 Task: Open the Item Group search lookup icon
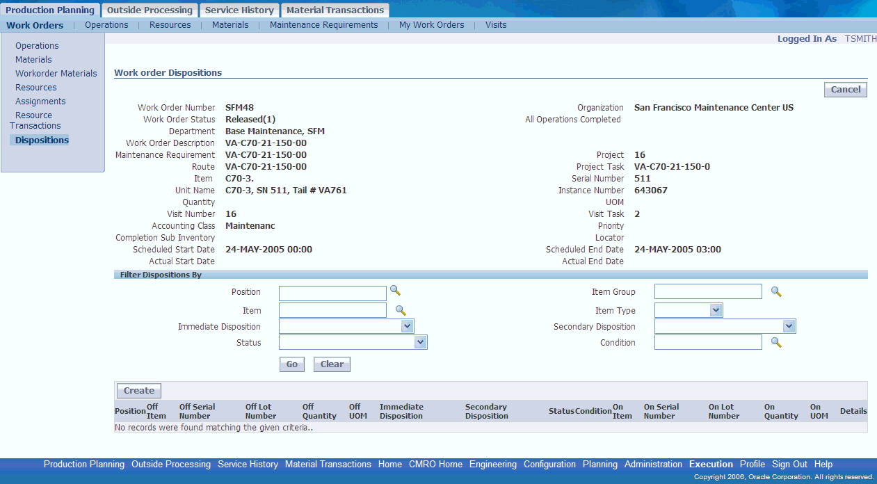pos(776,292)
